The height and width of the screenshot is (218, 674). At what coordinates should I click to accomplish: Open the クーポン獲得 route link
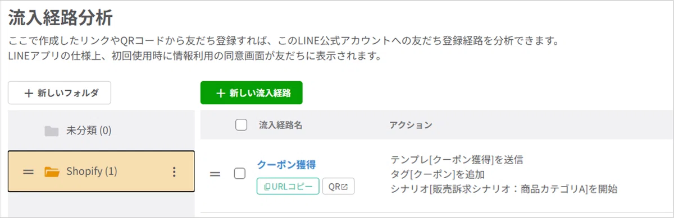(286, 165)
